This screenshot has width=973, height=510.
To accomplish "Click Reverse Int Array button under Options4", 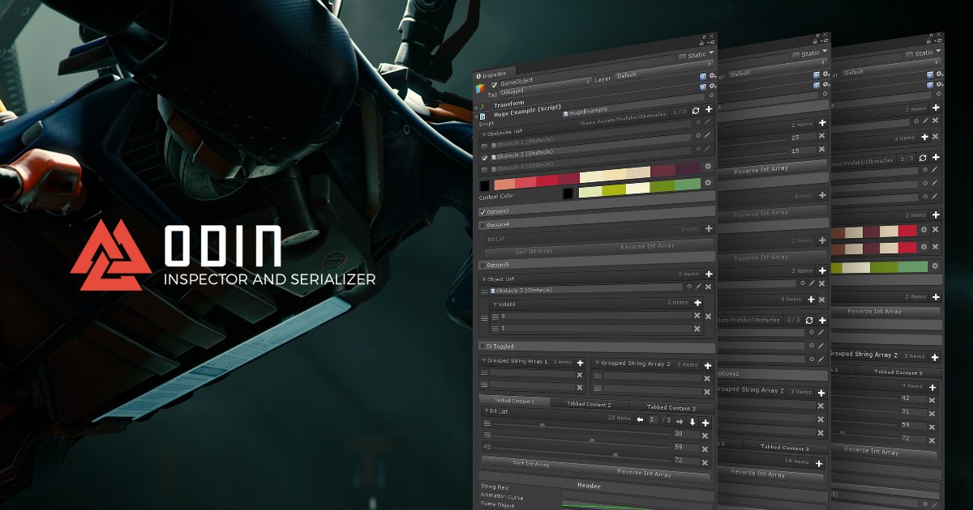I will (x=647, y=245).
